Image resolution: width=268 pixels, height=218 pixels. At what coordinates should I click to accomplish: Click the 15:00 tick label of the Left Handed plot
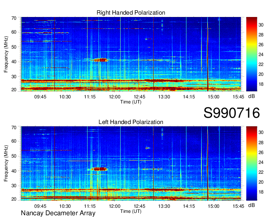pyautogui.click(x=214, y=206)
